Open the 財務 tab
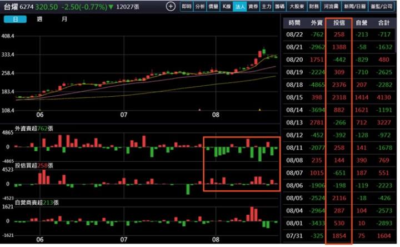The image size is (400, 247). (x=314, y=7)
